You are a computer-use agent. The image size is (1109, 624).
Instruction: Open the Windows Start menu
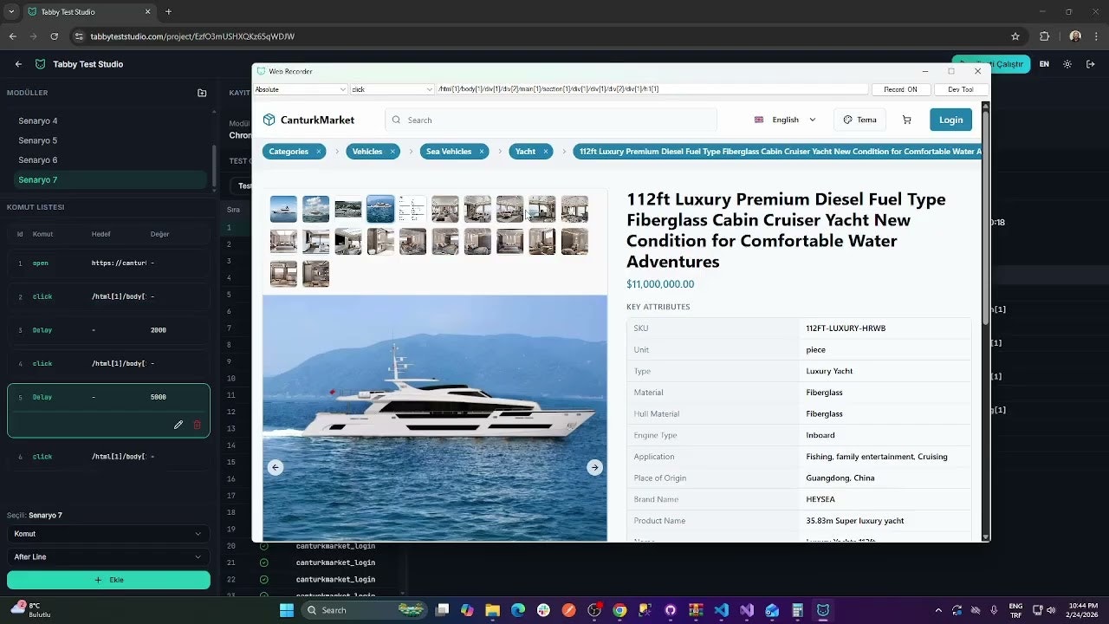[287, 610]
